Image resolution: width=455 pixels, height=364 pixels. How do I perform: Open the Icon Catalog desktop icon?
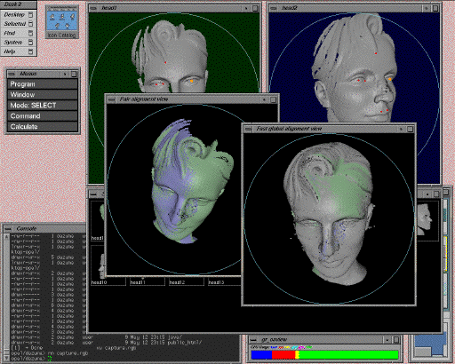click(62, 21)
